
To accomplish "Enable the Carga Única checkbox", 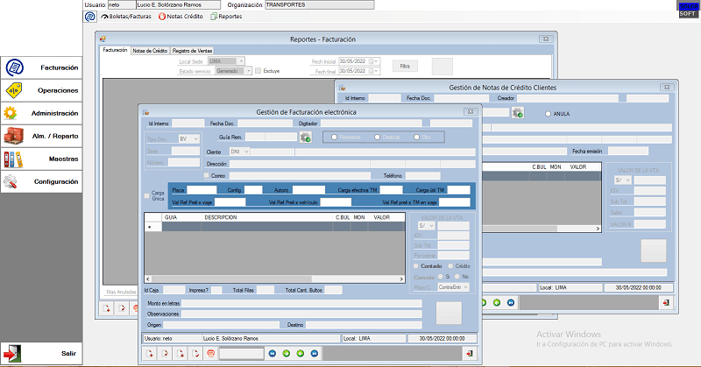I will [x=147, y=195].
